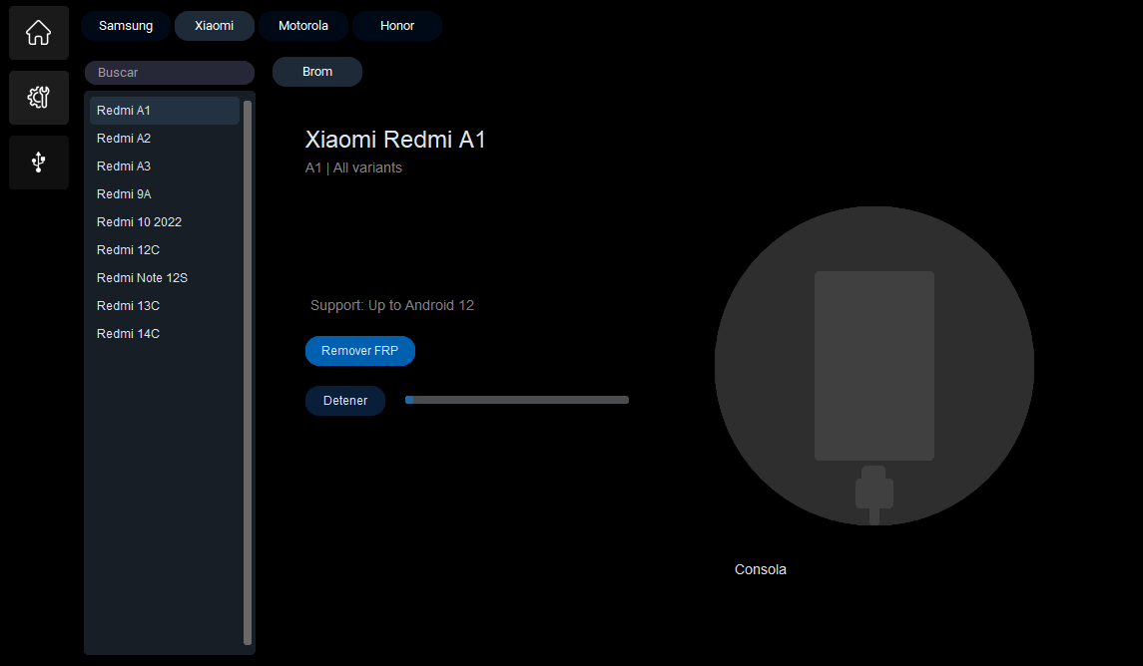Open the settings gear wrench icon
Viewport: 1143px width, 666px height.
tap(39, 98)
